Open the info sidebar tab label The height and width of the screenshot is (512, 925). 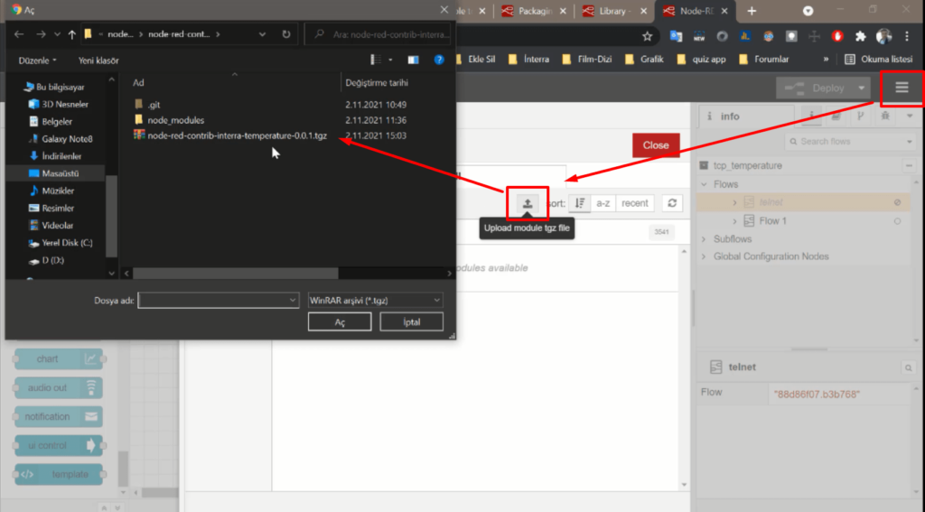[x=729, y=116]
